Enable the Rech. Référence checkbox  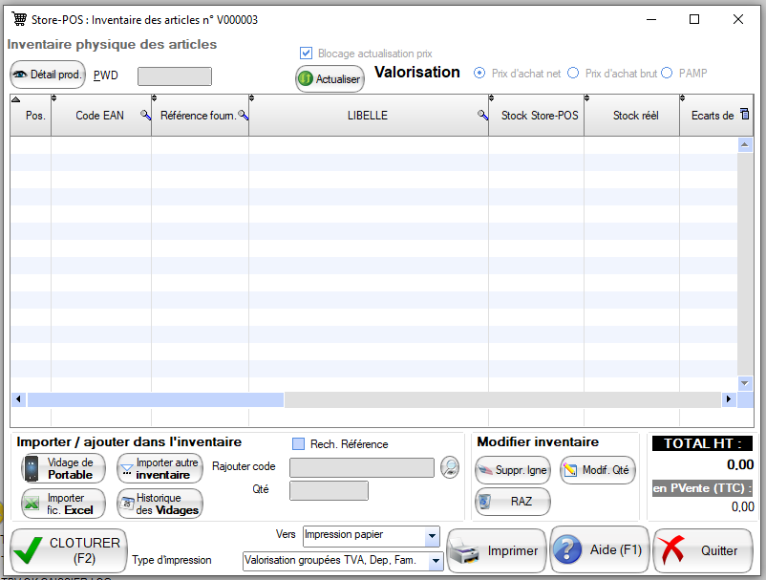(x=300, y=443)
